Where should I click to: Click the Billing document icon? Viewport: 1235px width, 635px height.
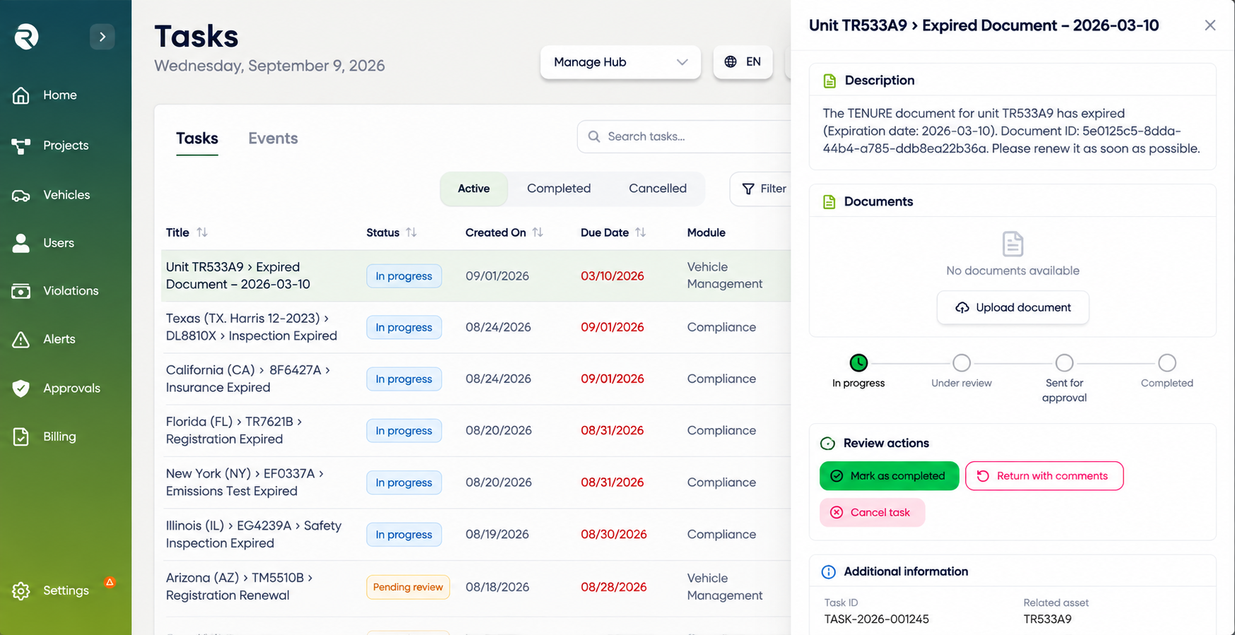click(21, 437)
